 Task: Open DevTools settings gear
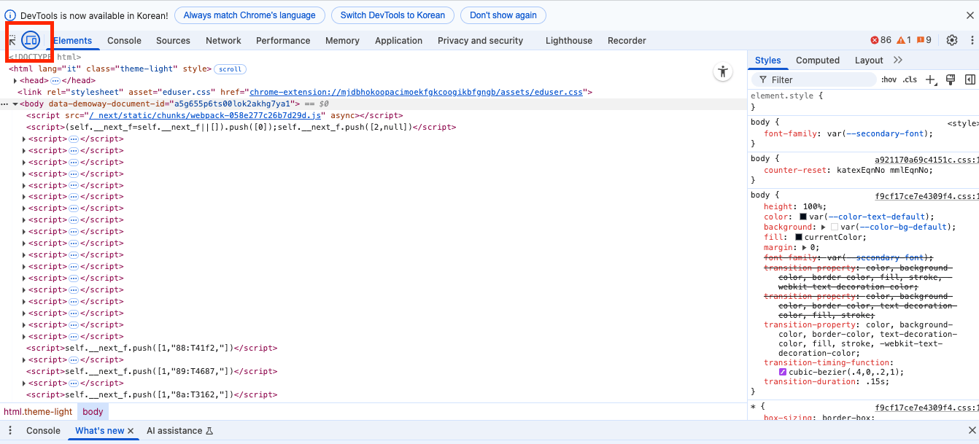click(952, 40)
